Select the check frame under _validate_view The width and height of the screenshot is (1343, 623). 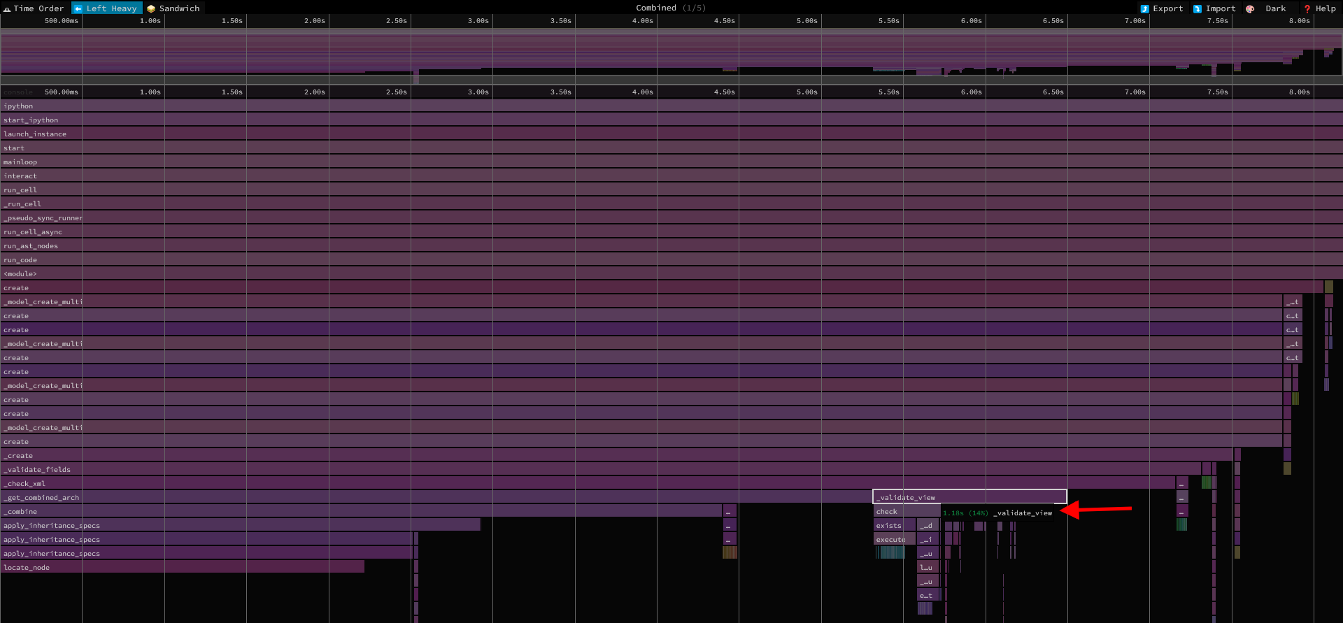coord(907,511)
